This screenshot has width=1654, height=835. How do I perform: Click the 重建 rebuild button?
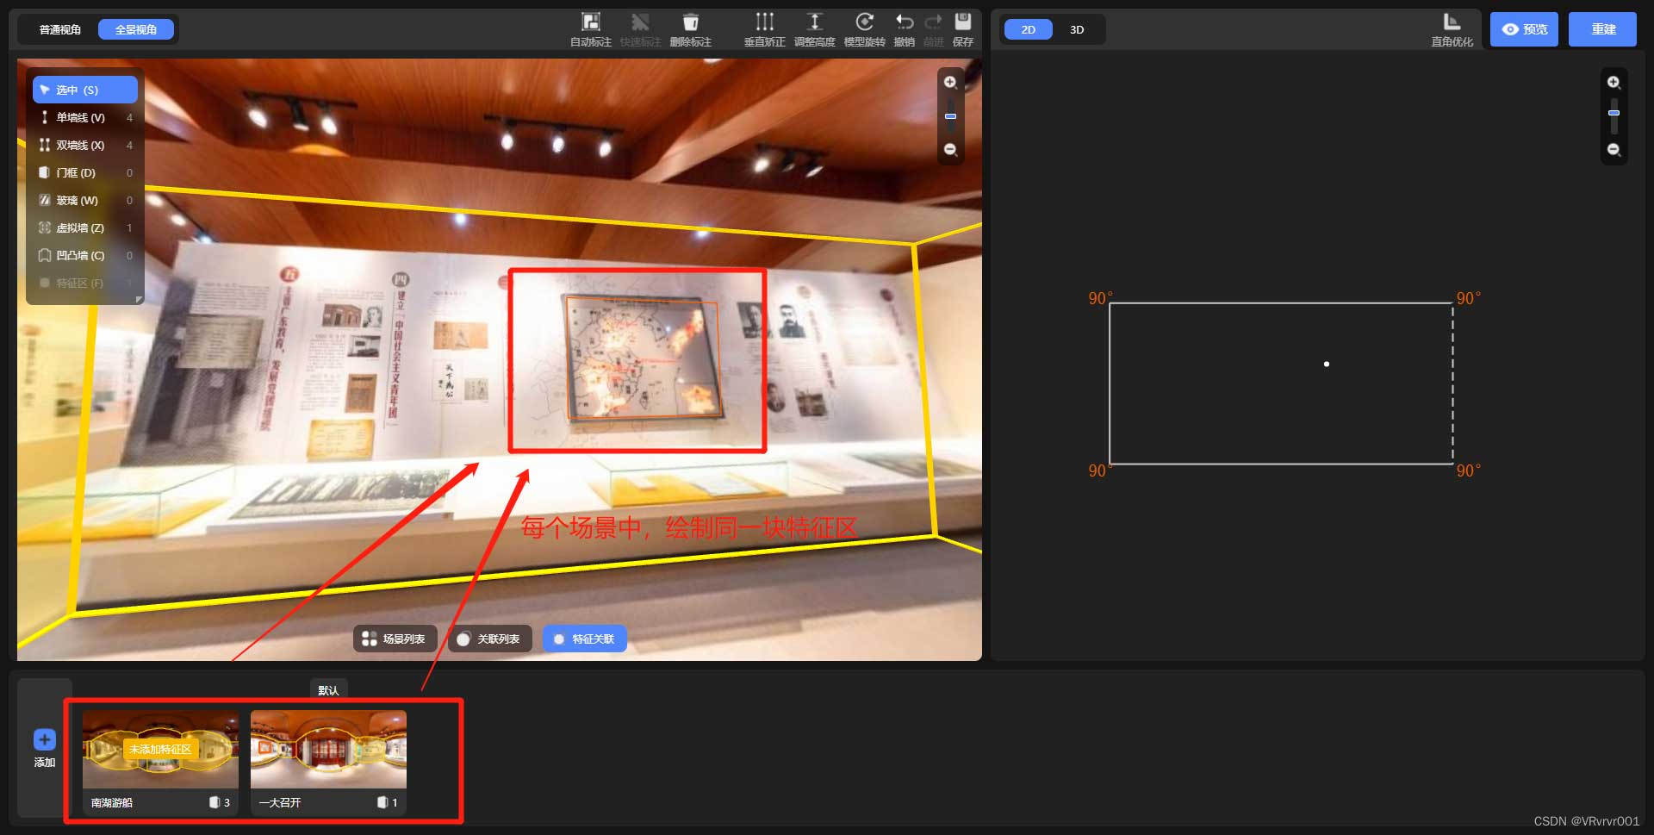(x=1602, y=29)
